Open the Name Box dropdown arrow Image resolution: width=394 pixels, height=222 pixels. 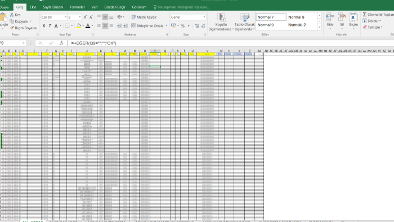click(x=24, y=43)
